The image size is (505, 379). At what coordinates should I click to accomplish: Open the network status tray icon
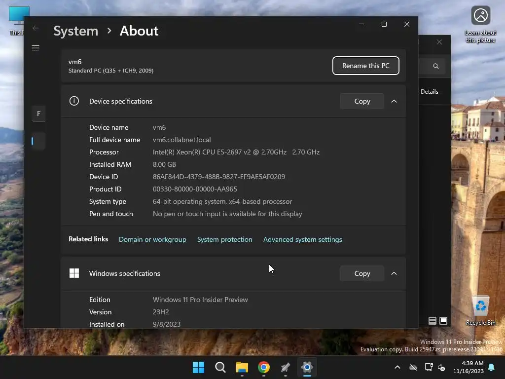[x=429, y=367]
